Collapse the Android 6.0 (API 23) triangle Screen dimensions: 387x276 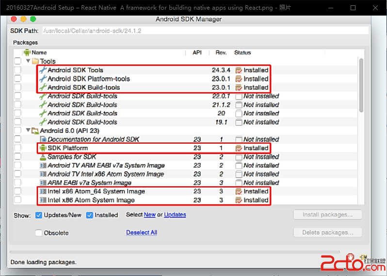point(28,130)
